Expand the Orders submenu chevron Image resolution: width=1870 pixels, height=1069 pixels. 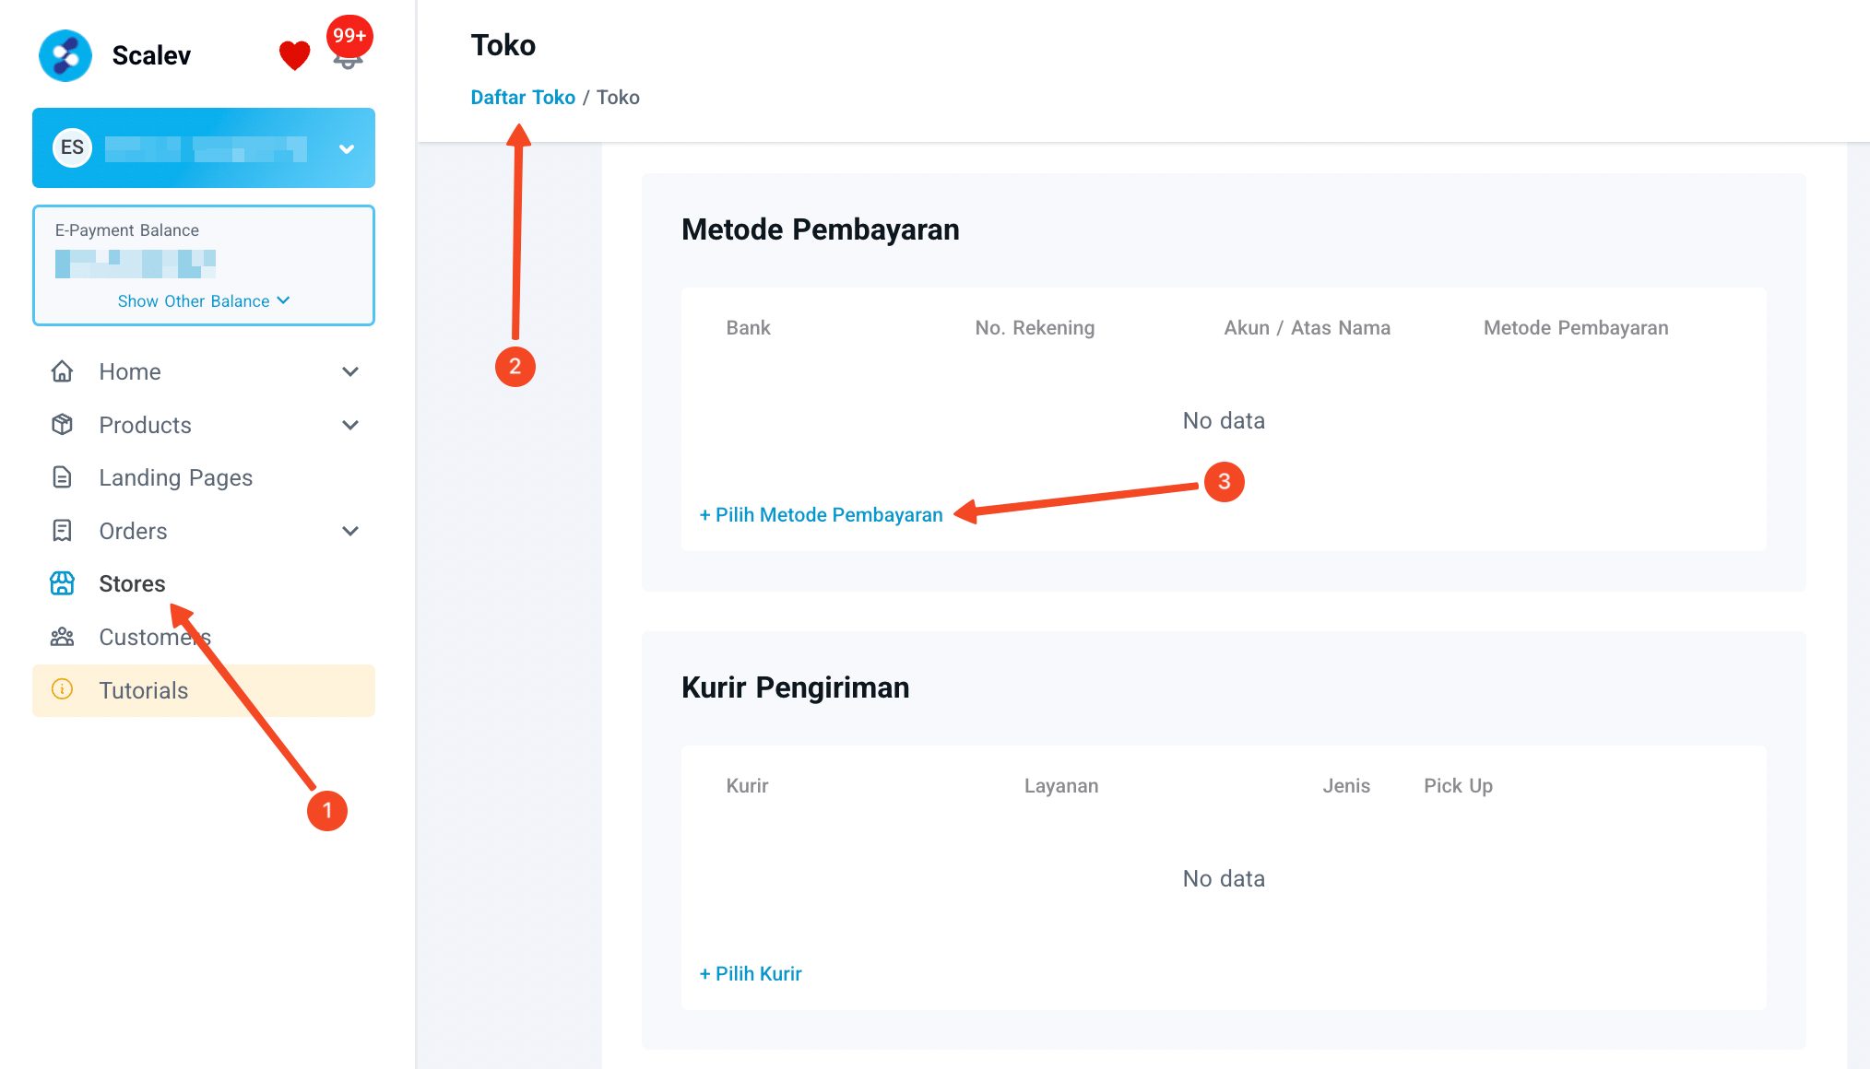point(350,531)
